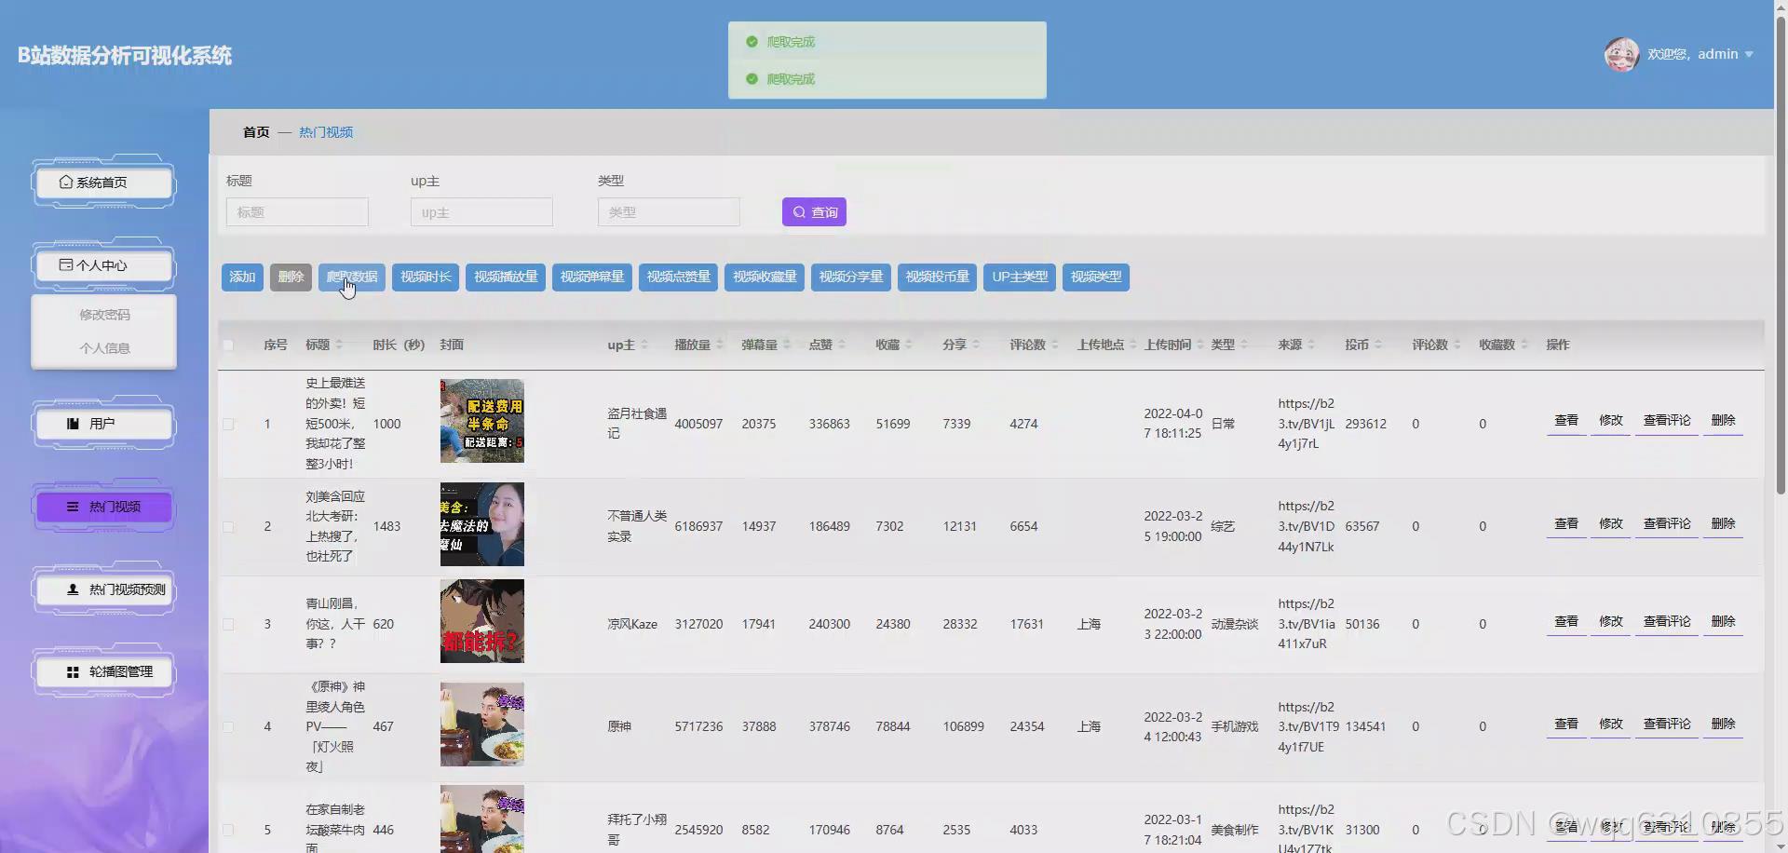Toggle the select-all checkbox in table header

228,345
